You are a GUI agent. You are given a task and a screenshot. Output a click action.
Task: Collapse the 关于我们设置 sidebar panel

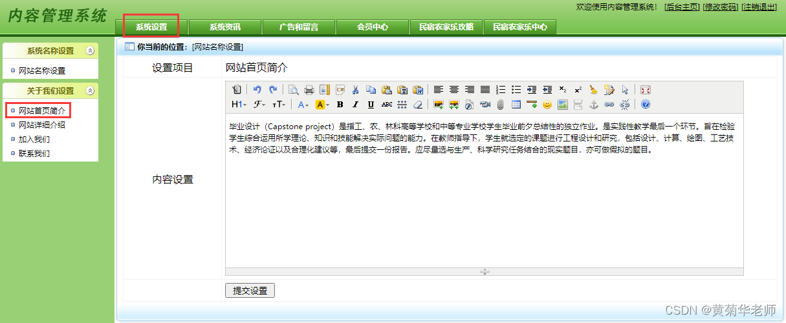click(90, 90)
